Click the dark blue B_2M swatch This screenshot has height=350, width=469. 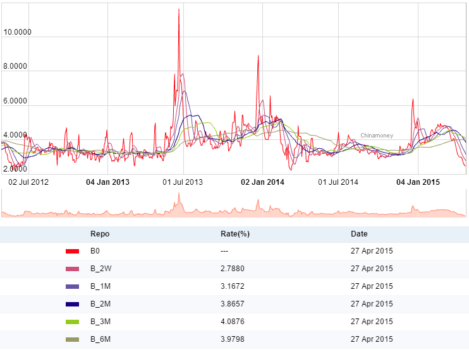pyautogui.click(x=72, y=304)
